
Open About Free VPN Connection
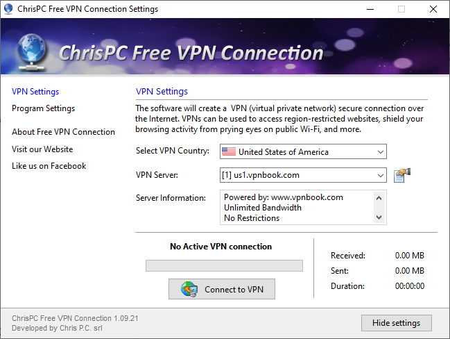point(63,132)
